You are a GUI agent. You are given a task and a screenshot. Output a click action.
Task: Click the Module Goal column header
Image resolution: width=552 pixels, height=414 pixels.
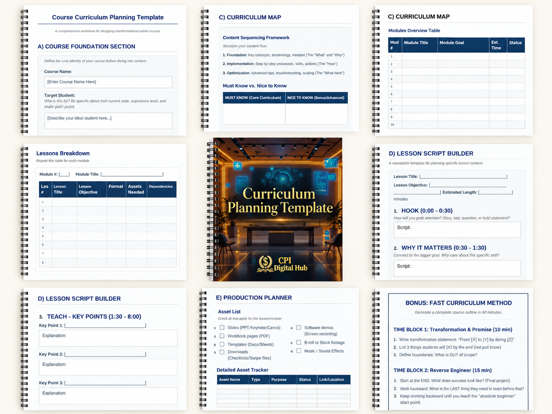[463, 45]
